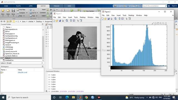Select the brush data tool on Figure 2 axes

(153, 23)
